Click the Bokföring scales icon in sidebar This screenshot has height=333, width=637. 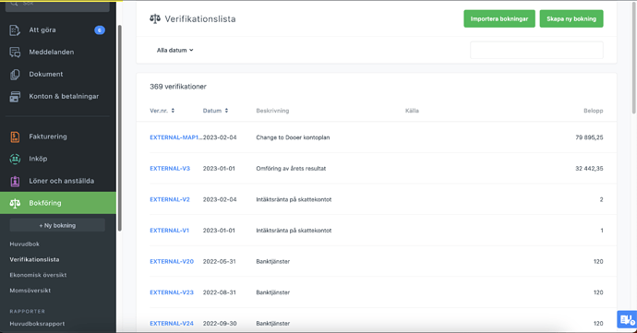(x=15, y=203)
